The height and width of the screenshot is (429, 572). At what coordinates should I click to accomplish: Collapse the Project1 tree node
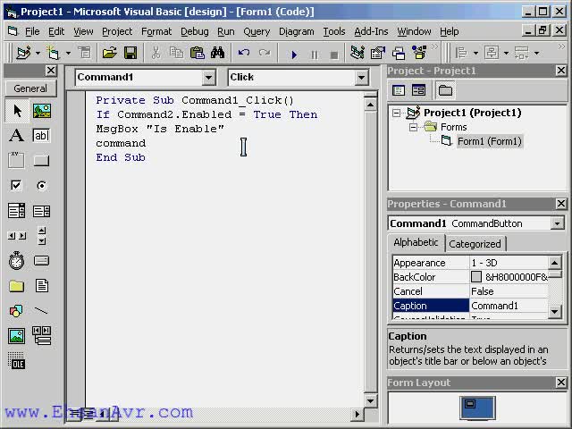point(396,113)
